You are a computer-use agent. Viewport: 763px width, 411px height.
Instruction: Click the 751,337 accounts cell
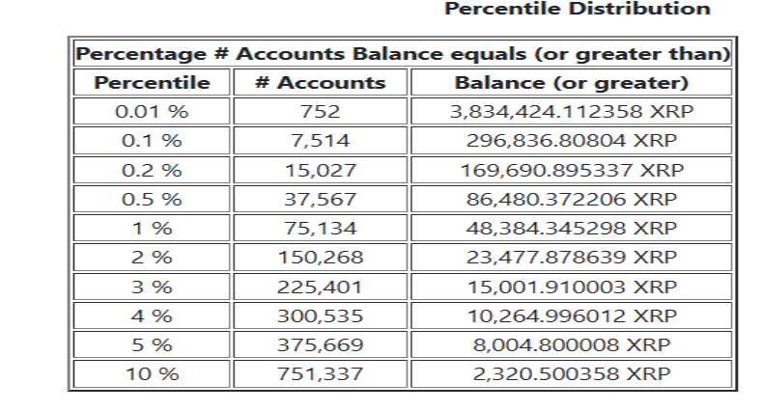point(320,373)
